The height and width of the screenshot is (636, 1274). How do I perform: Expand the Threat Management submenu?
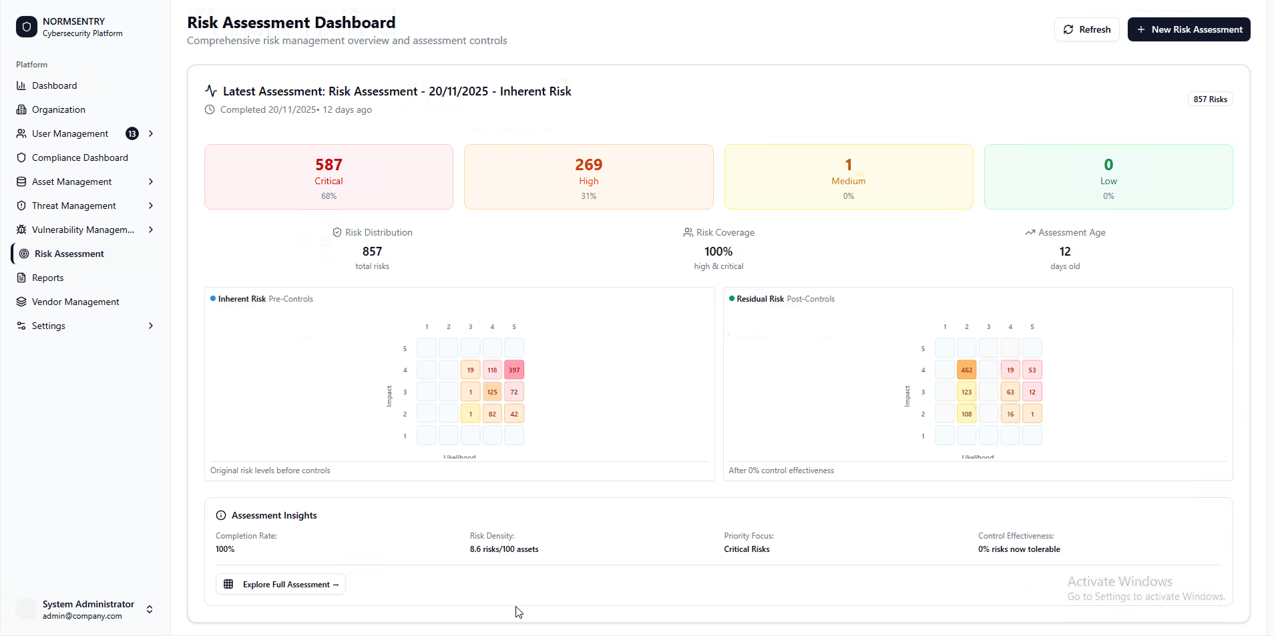click(151, 206)
